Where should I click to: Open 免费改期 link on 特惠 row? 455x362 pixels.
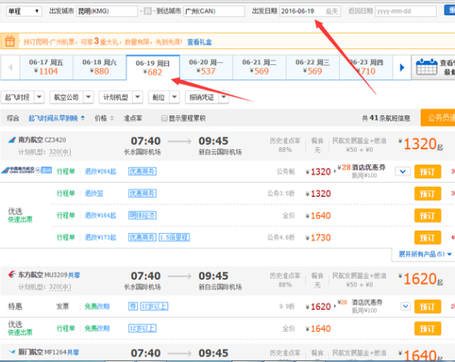97,307
